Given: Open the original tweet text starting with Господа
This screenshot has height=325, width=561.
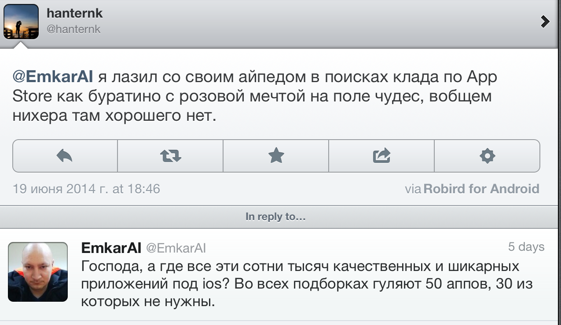Looking at the screenshot, I should 307,284.
